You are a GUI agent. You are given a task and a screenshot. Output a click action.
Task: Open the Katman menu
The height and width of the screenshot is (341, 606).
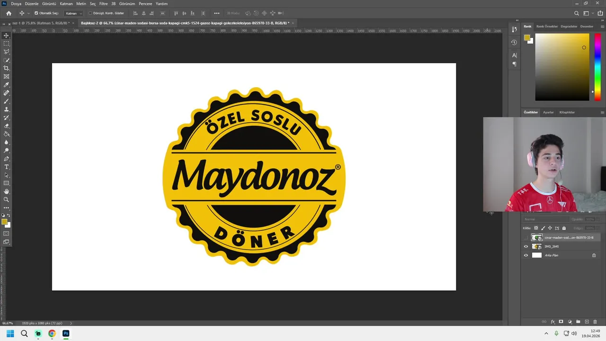[66, 3]
